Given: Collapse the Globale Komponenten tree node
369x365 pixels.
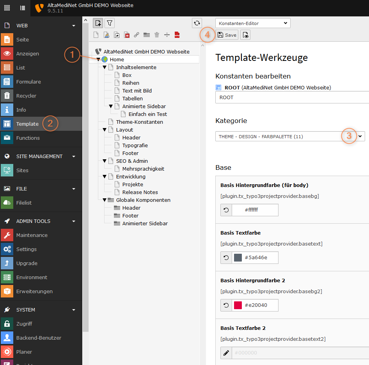Looking at the screenshot, I should pyautogui.click(x=104, y=200).
